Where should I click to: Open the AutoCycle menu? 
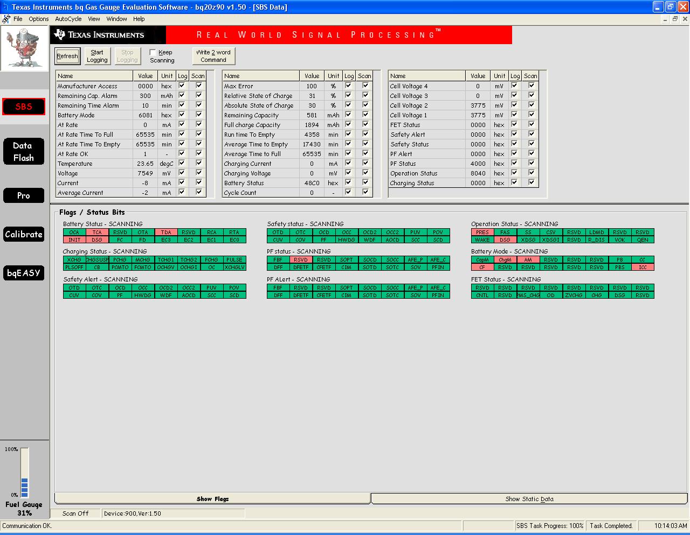(x=68, y=19)
